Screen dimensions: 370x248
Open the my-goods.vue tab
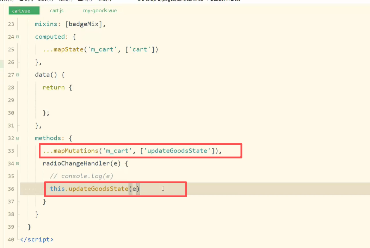(x=100, y=11)
